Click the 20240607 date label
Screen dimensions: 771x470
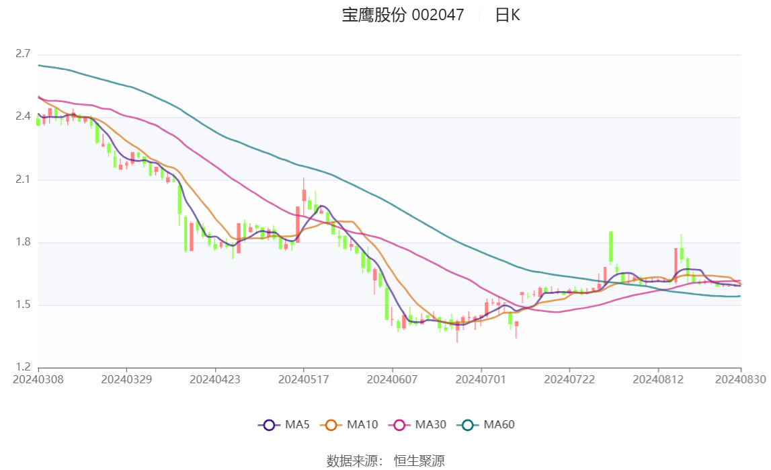[392, 379]
